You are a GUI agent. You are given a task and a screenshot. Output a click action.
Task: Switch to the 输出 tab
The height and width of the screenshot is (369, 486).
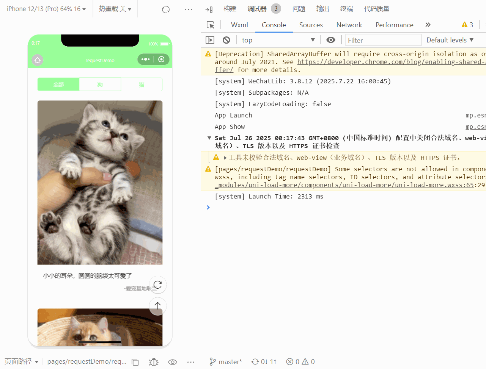(x=322, y=9)
